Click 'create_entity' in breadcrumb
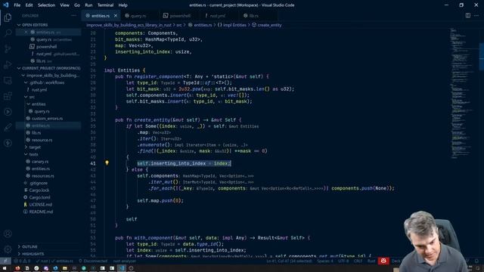The height and width of the screenshot is (272, 484). point(269,25)
